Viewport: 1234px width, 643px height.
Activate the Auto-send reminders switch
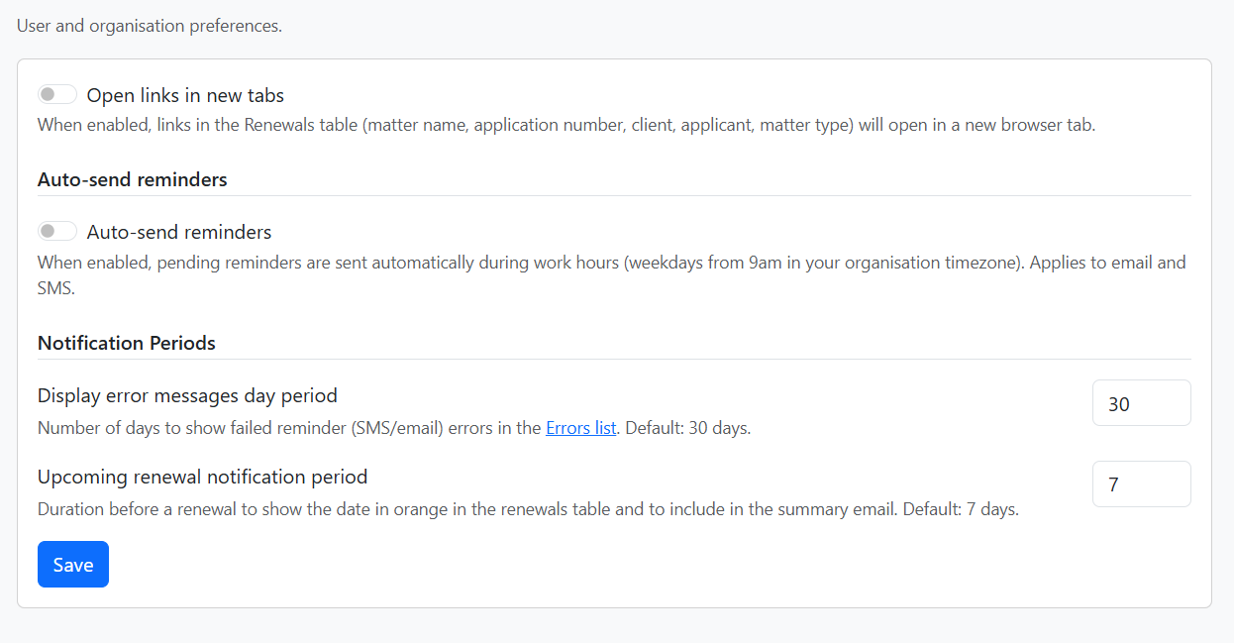(x=56, y=230)
